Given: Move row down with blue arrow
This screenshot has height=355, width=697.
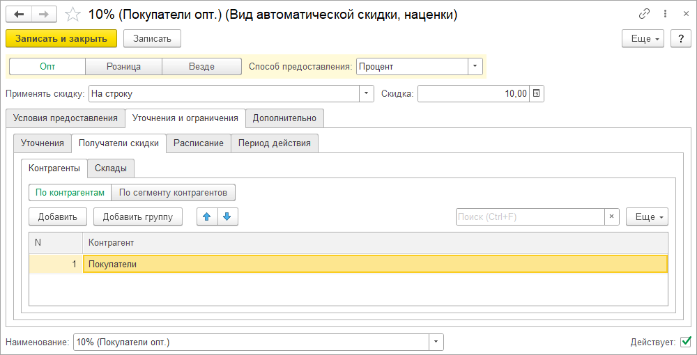Looking at the screenshot, I should [228, 216].
